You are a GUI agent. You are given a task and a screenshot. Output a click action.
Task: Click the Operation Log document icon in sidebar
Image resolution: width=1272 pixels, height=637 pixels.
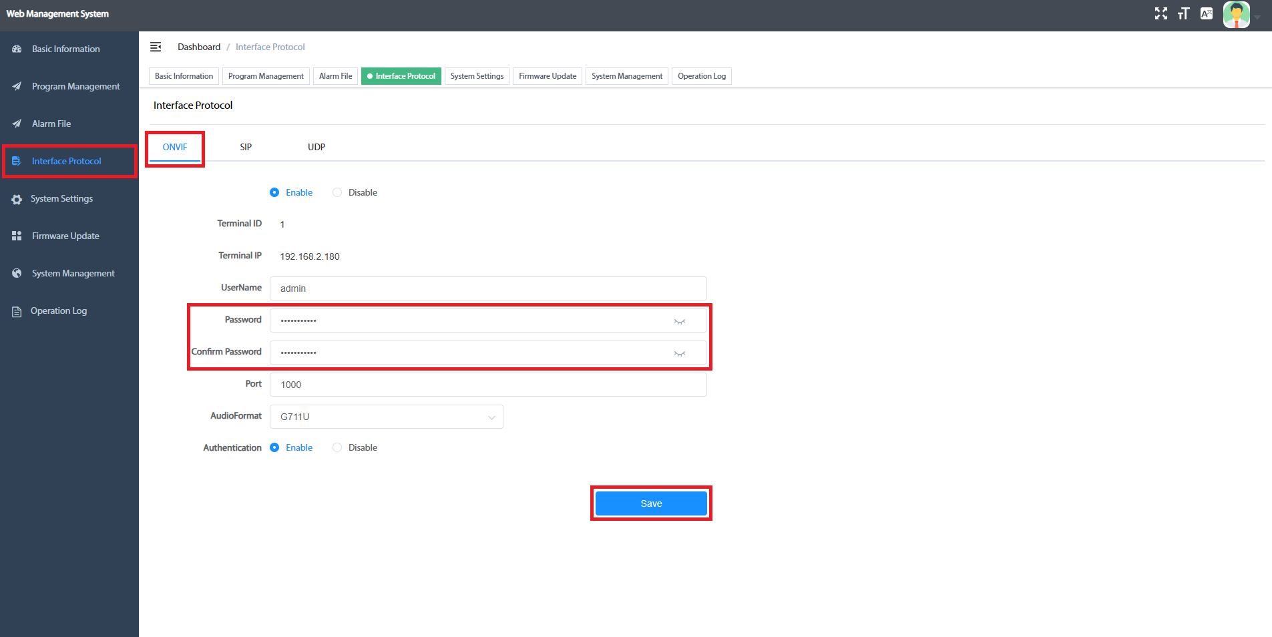pyautogui.click(x=17, y=311)
